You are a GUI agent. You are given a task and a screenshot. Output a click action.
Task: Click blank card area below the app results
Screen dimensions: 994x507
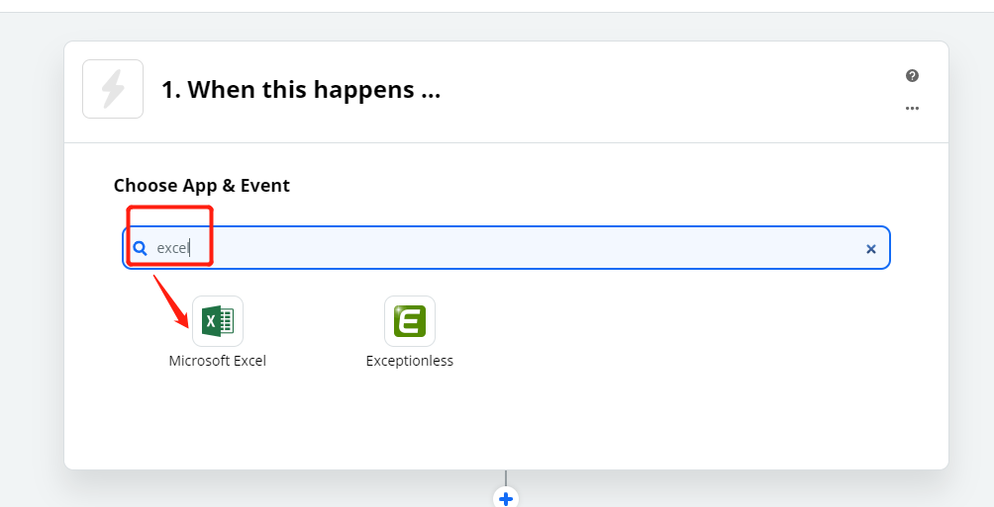(507, 421)
